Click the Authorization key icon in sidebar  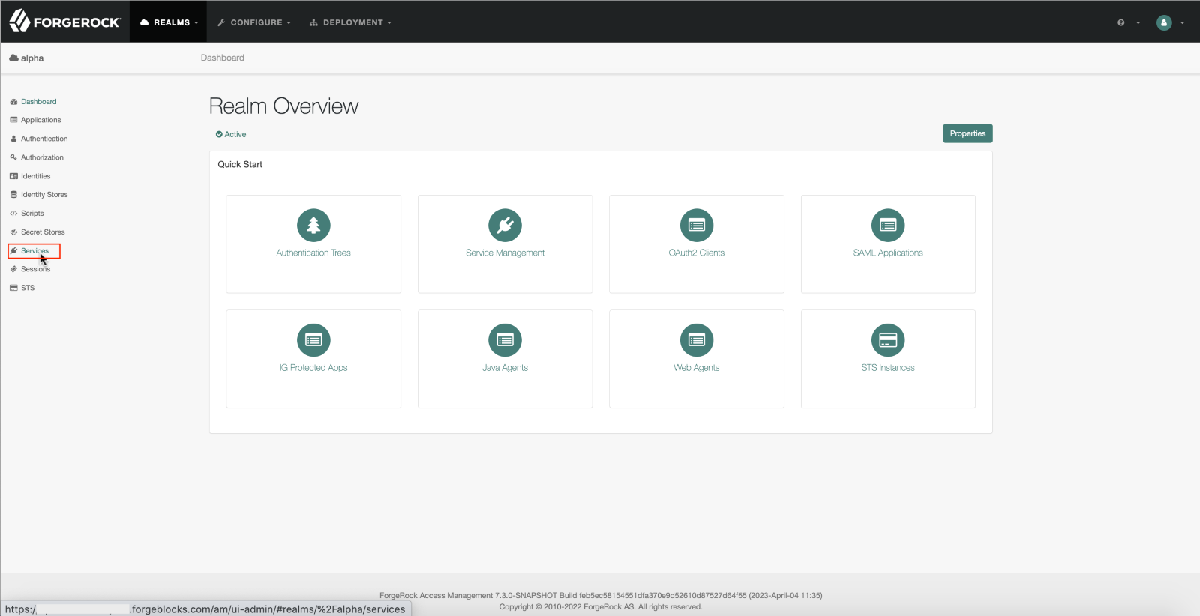(13, 157)
